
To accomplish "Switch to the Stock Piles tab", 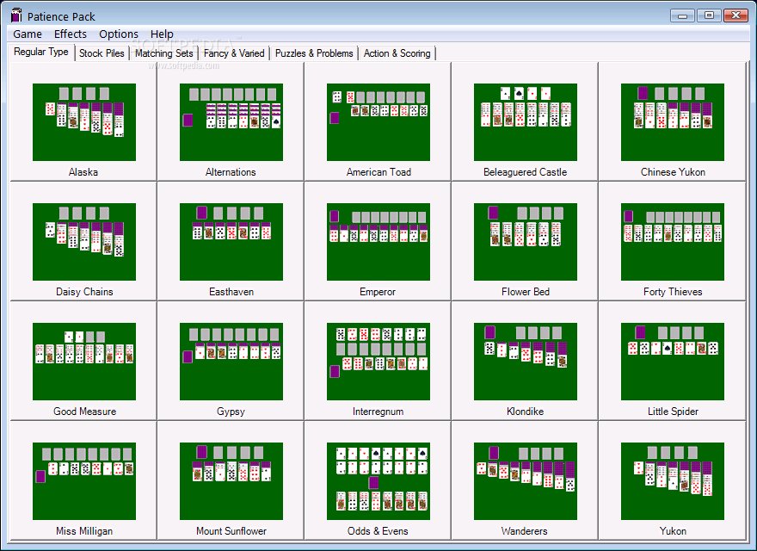I will (102, 53).
